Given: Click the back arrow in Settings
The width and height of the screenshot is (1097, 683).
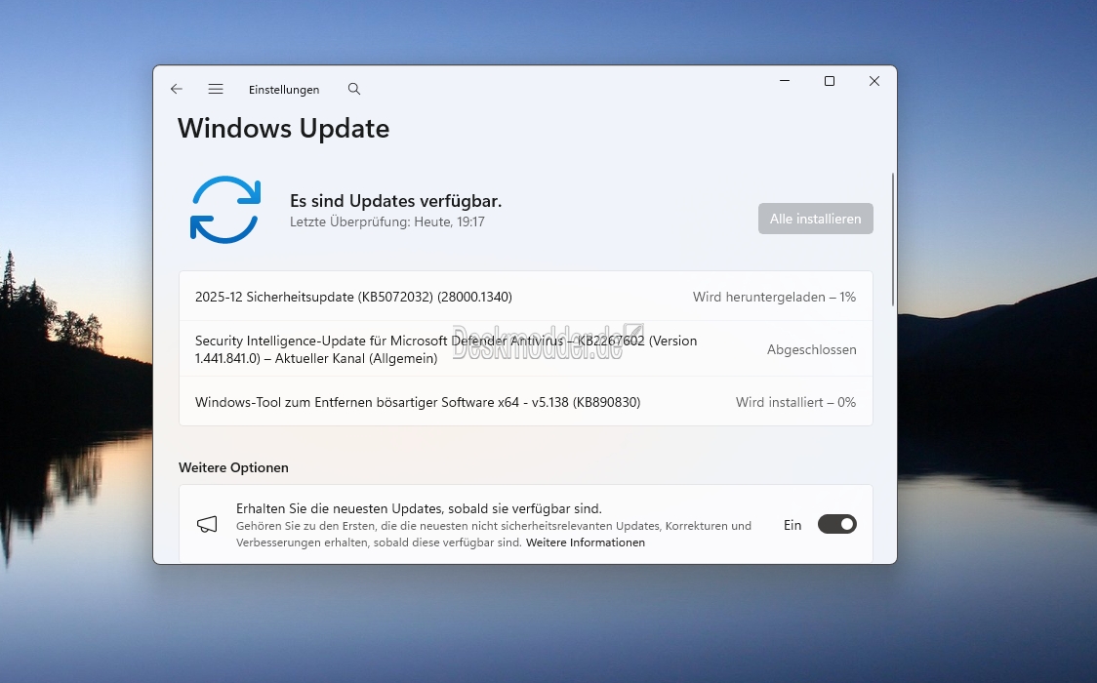Looking at the screenshot, I should pos(177,89).
